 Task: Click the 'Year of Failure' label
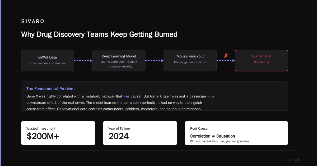(x=119, y=129)
